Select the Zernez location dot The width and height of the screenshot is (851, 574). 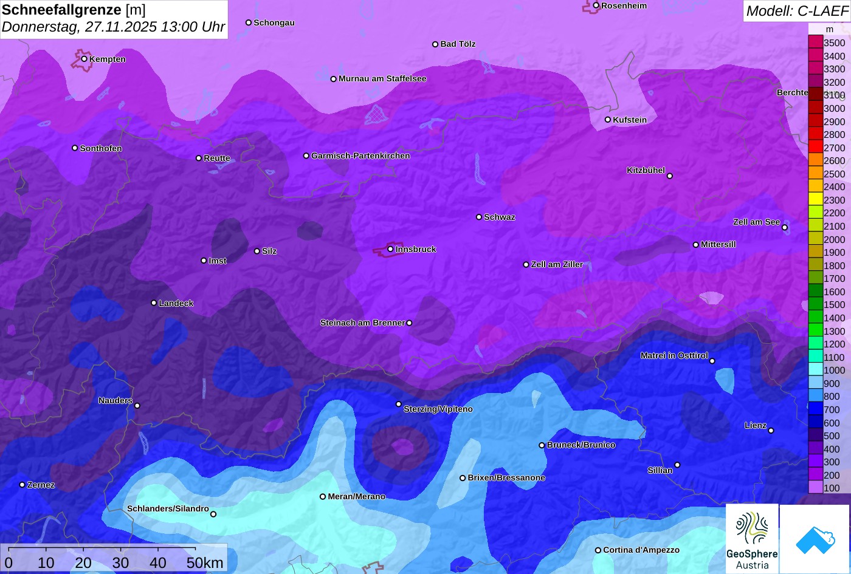pos(22,485)
